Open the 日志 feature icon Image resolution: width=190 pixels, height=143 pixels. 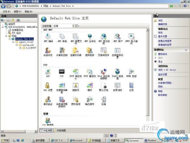pos(131,87)
